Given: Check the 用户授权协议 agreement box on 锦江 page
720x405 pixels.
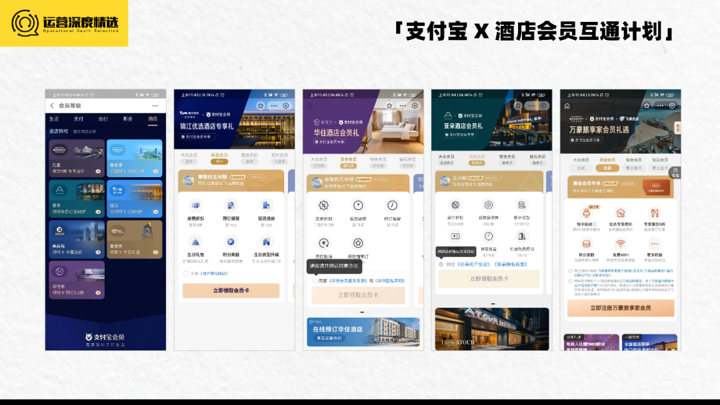Looking at the screenshot, I should pos(186,274).
